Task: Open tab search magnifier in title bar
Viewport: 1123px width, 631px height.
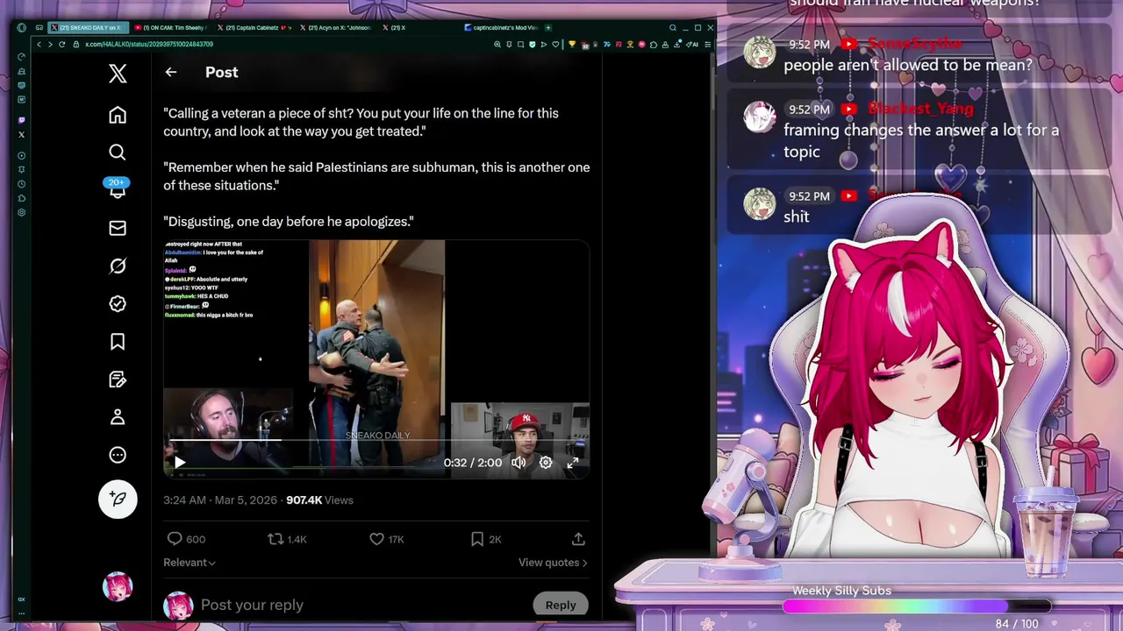Action: pos(673,27)
